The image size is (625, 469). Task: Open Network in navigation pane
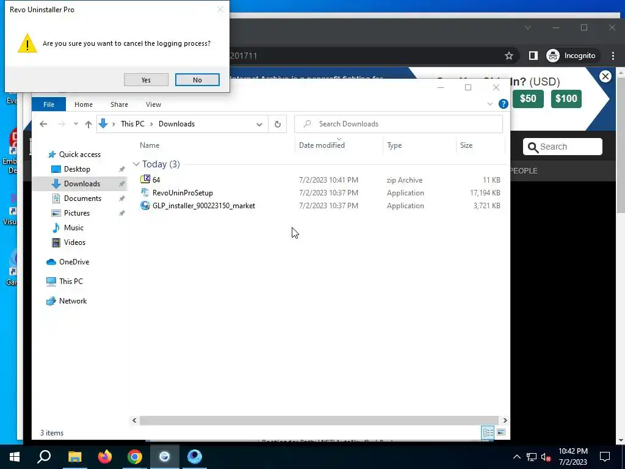[x=73, y=300]
